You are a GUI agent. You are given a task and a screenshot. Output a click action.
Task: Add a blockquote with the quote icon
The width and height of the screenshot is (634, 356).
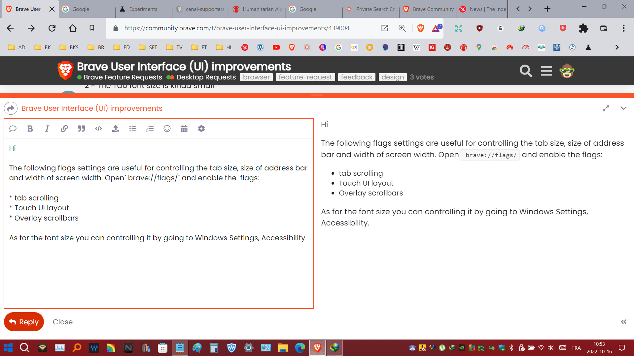(81, 129)
